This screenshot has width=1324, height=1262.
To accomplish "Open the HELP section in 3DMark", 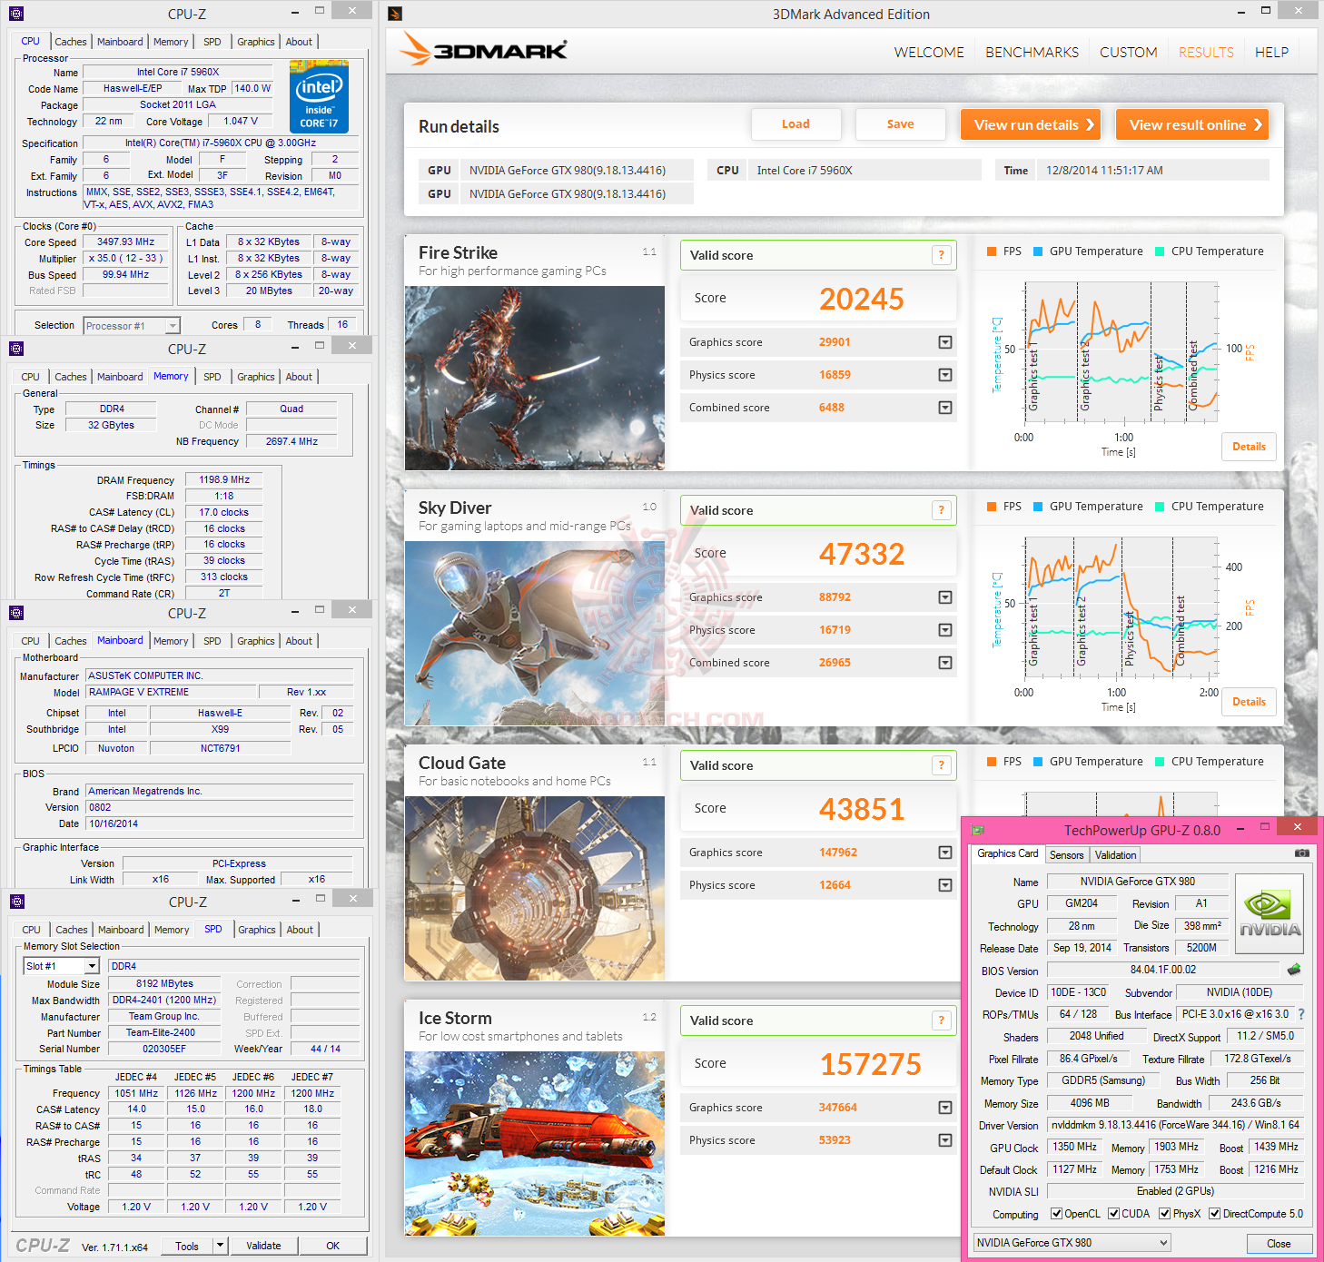I will coord(1271,52).
